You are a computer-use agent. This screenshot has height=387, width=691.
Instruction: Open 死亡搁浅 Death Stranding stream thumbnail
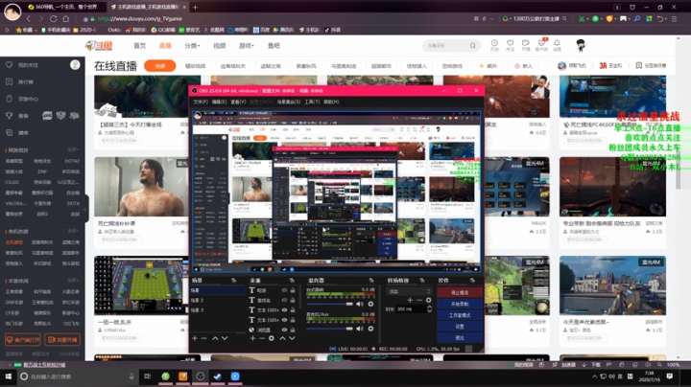pyautogui.click(x=141, y=187)
